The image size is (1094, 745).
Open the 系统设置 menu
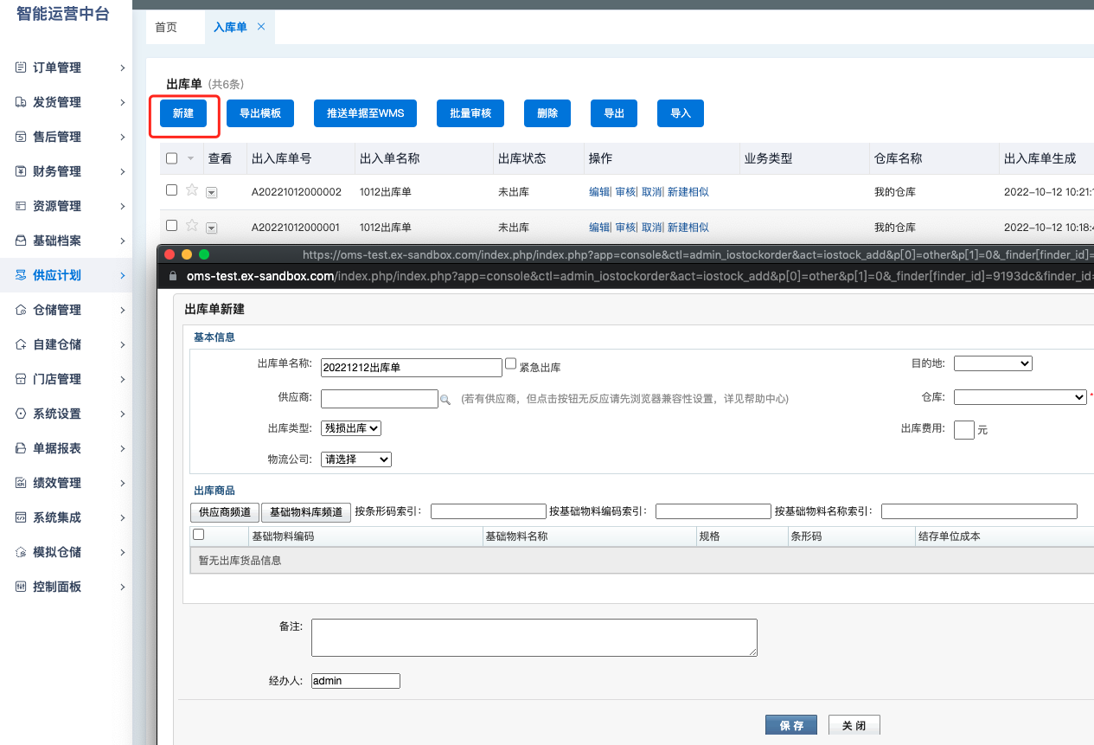click(x=67, y=414)
